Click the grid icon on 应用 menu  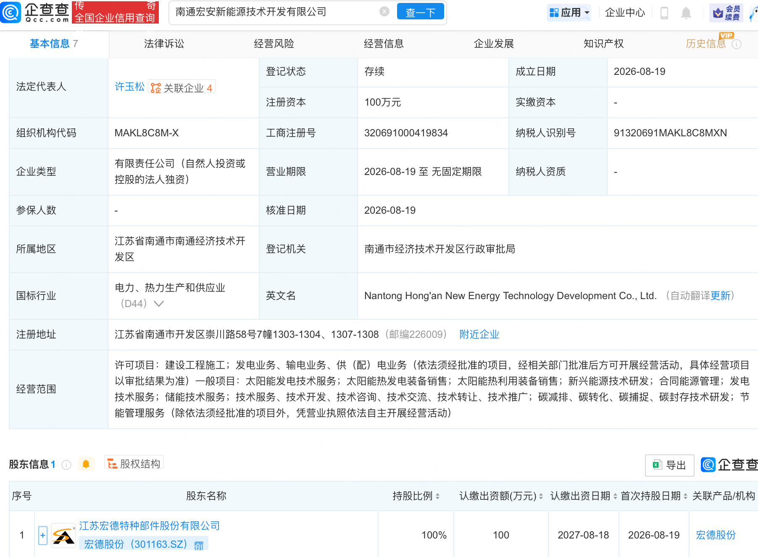tap(554, 13)
